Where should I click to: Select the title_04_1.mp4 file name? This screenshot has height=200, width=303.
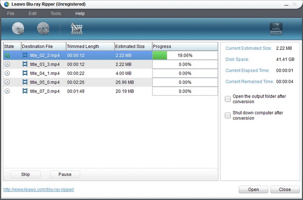(x=45, y=73)
